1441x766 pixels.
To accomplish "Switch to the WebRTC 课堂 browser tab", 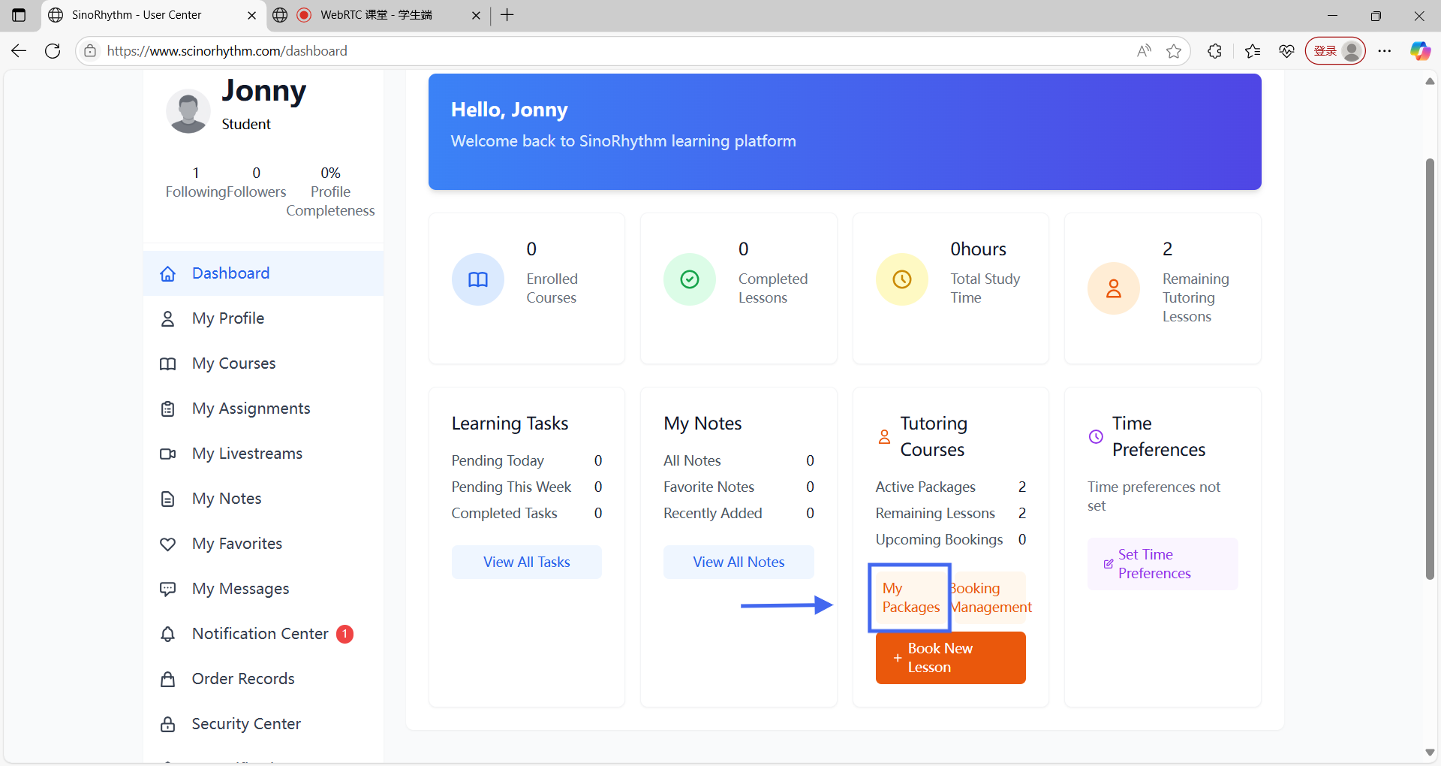I will pyautogui.click(x=375, y=15).
